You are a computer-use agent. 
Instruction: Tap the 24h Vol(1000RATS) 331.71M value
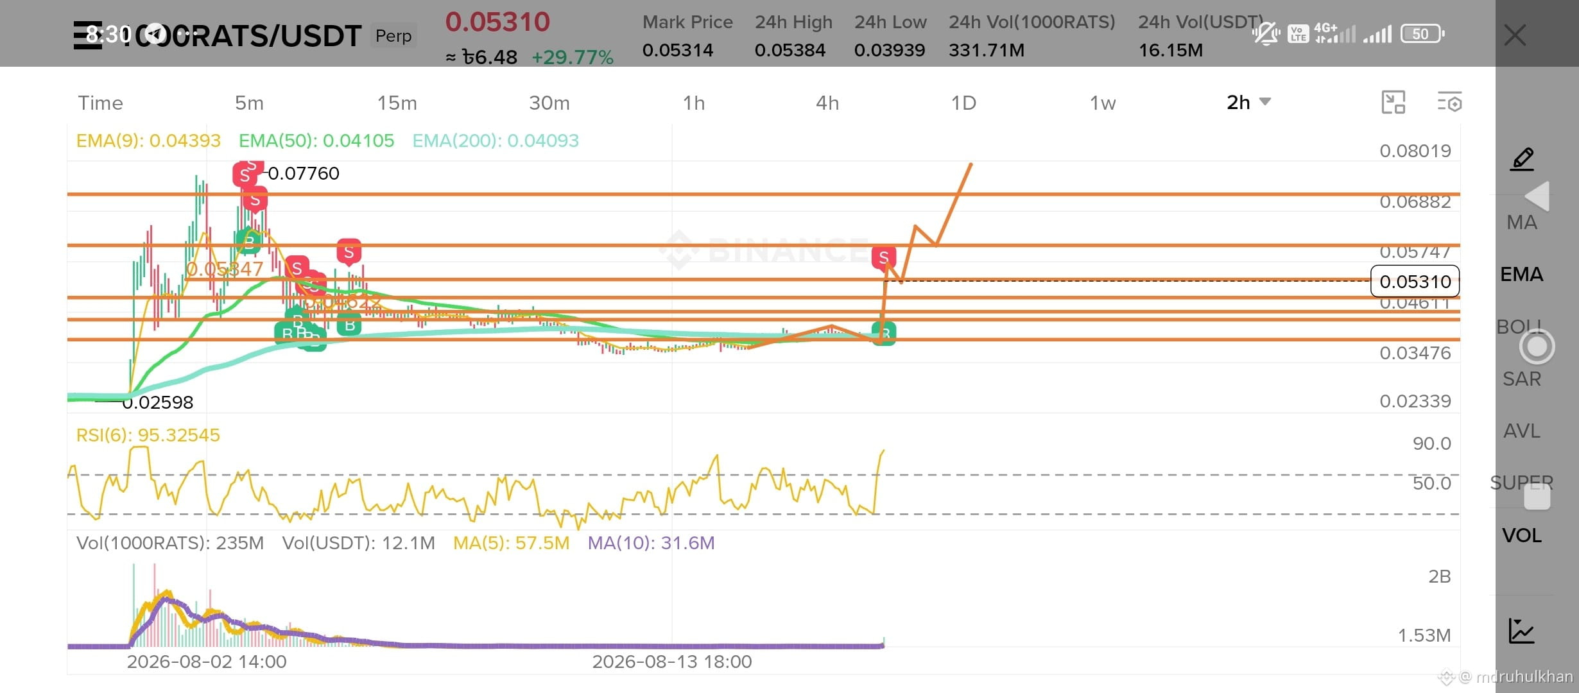click(x=987, y=50)
